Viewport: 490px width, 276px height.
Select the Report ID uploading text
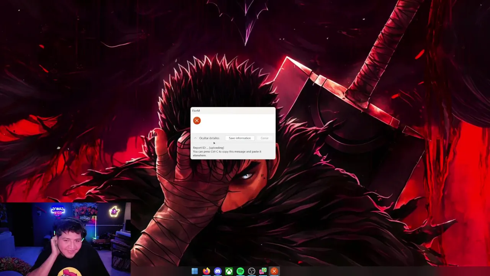pyautogui.click(x=209, y=148)
